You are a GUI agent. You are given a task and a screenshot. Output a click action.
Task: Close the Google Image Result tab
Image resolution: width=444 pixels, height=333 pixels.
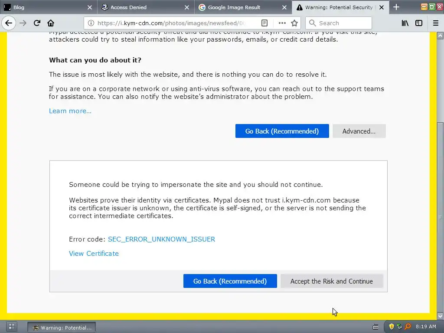(284, 7)
